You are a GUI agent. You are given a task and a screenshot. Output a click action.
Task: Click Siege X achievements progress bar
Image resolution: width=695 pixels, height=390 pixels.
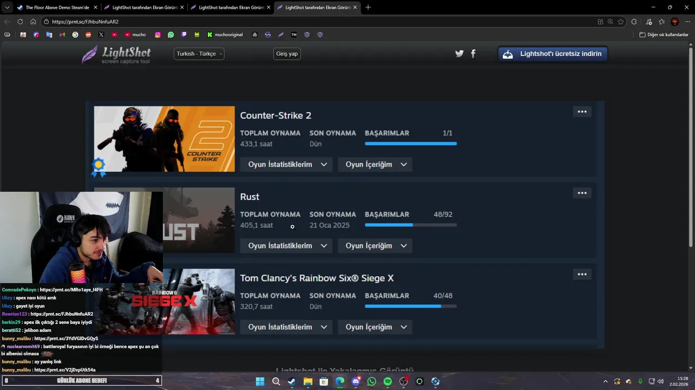tap(410, 306)
